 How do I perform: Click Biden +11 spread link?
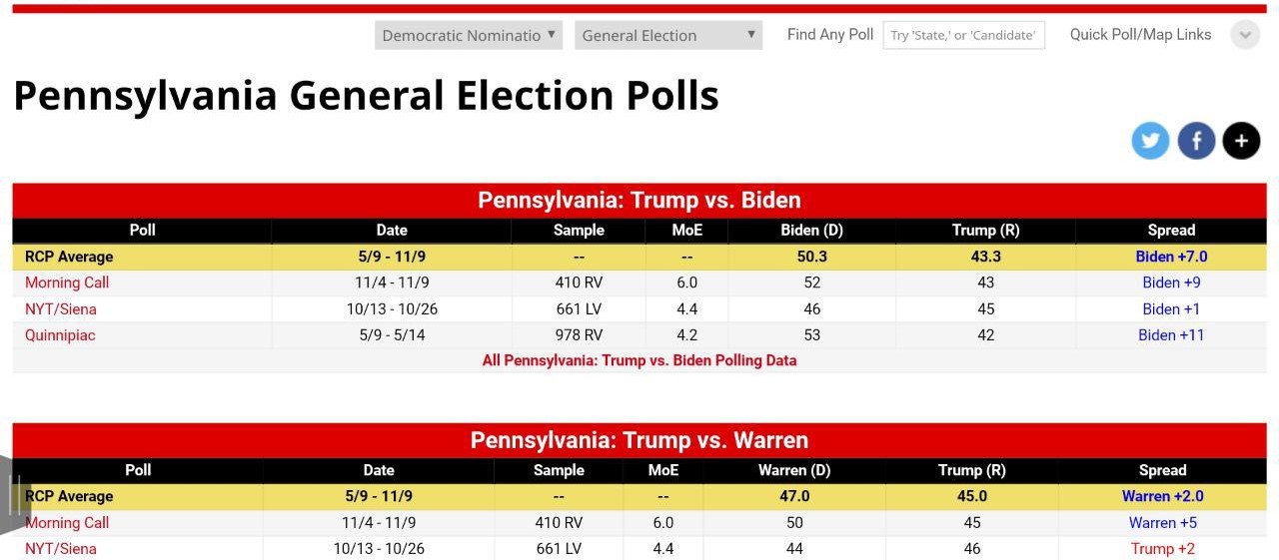click(x=1171, y=334)
